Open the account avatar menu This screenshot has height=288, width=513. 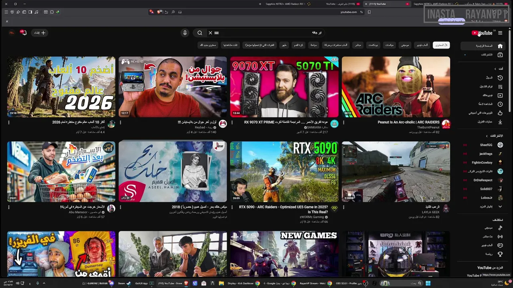(x=12, y=33)
